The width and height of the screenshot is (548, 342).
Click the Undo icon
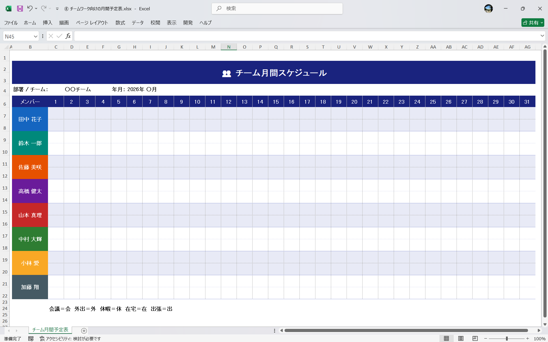click(x=30, y=9)
